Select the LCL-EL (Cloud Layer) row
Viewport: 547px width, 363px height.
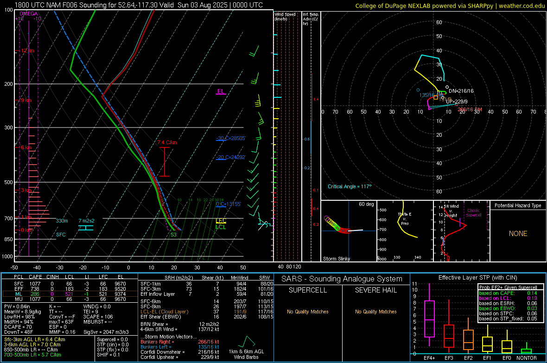(207, 312)
